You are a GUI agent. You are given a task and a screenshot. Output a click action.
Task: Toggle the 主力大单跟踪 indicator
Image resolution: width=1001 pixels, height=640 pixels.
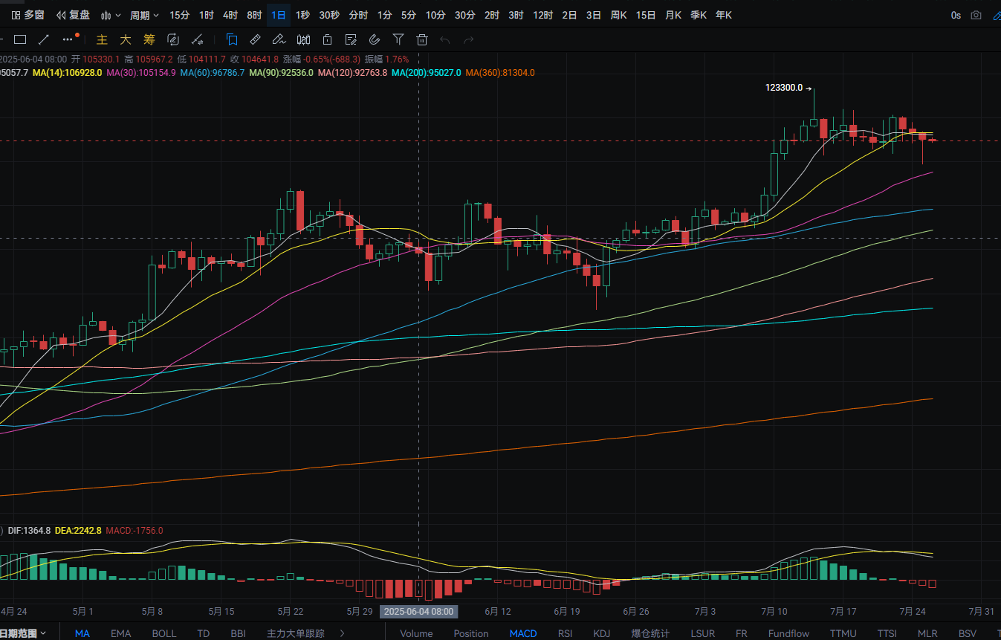click(x=296, y=633)
